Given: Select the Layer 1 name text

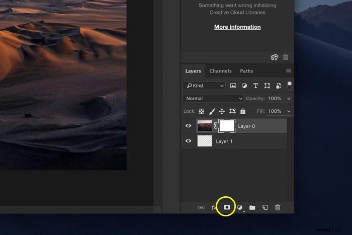Looking at the screenshot, I should click(224, 141).
